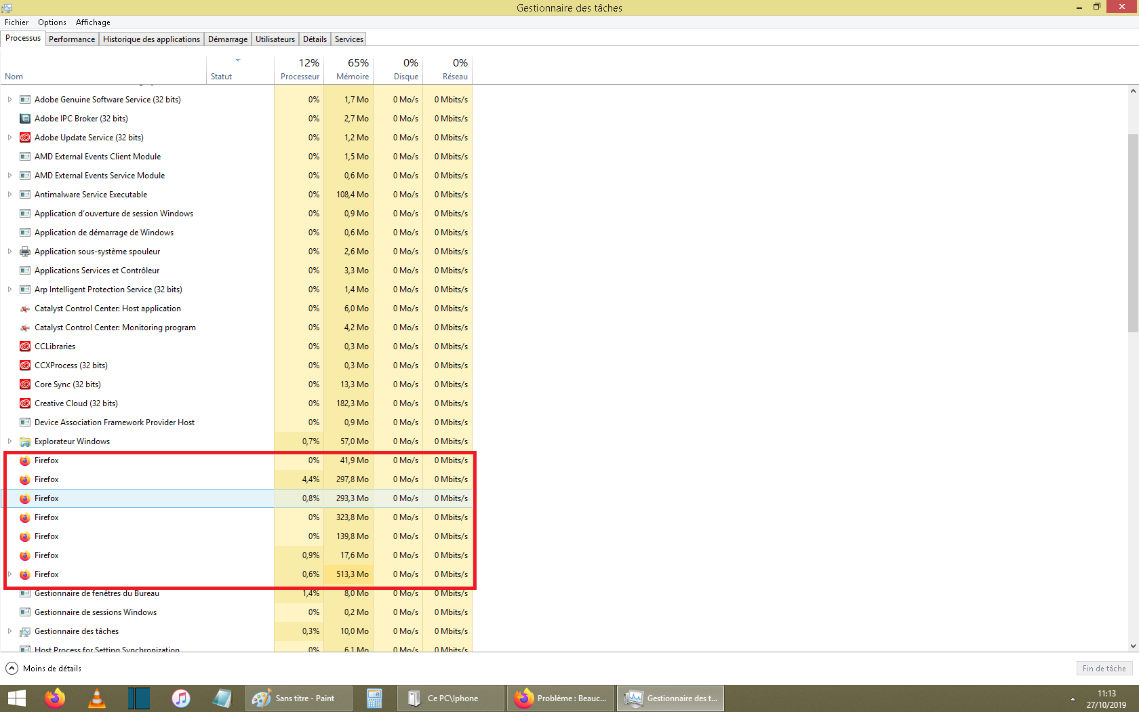Click the Catalyst Control Center Monitoring program icon

(x=25, y=328)
